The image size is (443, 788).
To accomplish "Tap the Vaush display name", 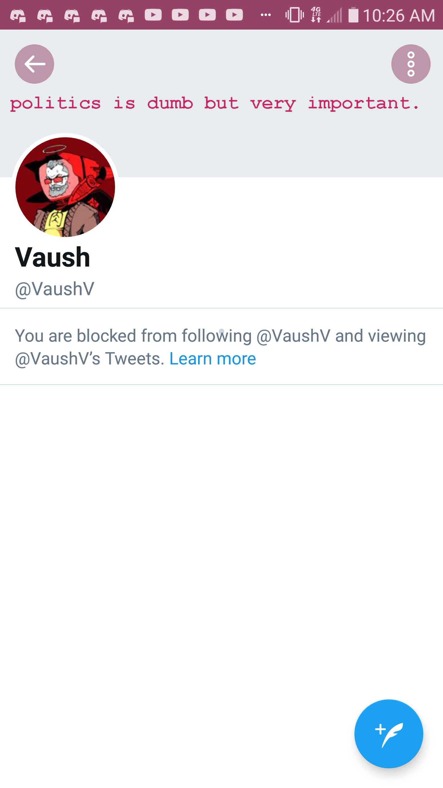I will [x=53, y=257].
